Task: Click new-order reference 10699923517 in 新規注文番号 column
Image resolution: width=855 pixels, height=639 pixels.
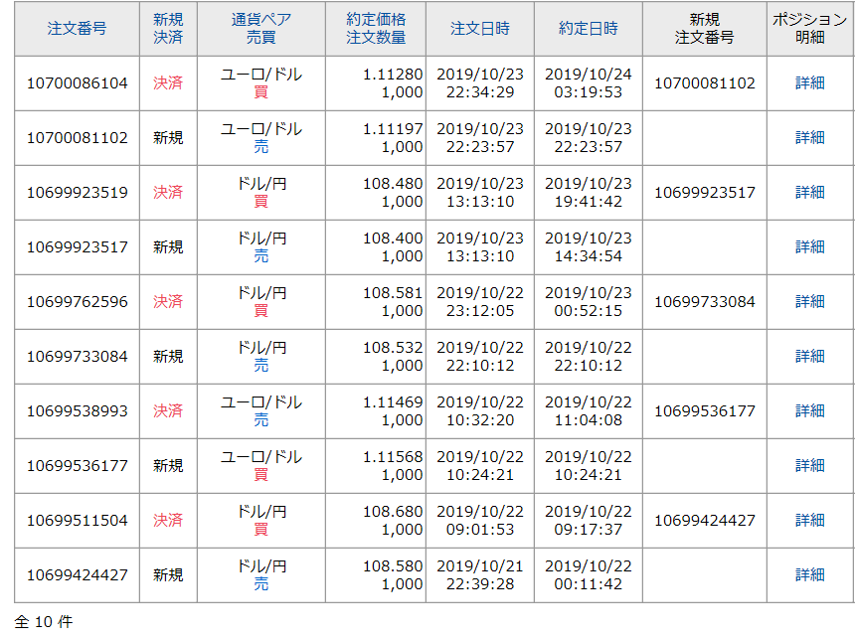Action: tap(705, 192)
